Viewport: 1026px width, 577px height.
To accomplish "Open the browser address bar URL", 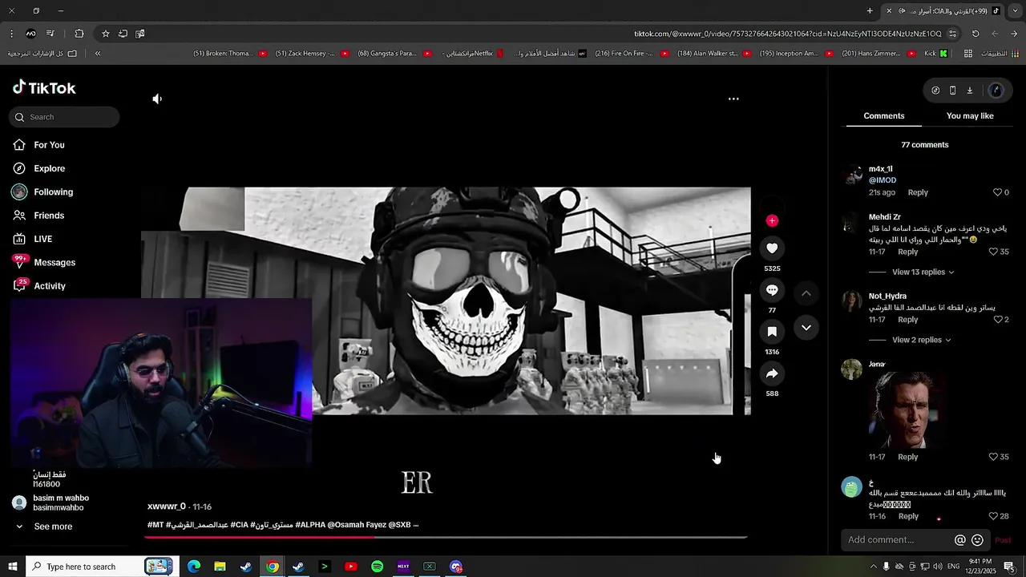I will 787,34.
